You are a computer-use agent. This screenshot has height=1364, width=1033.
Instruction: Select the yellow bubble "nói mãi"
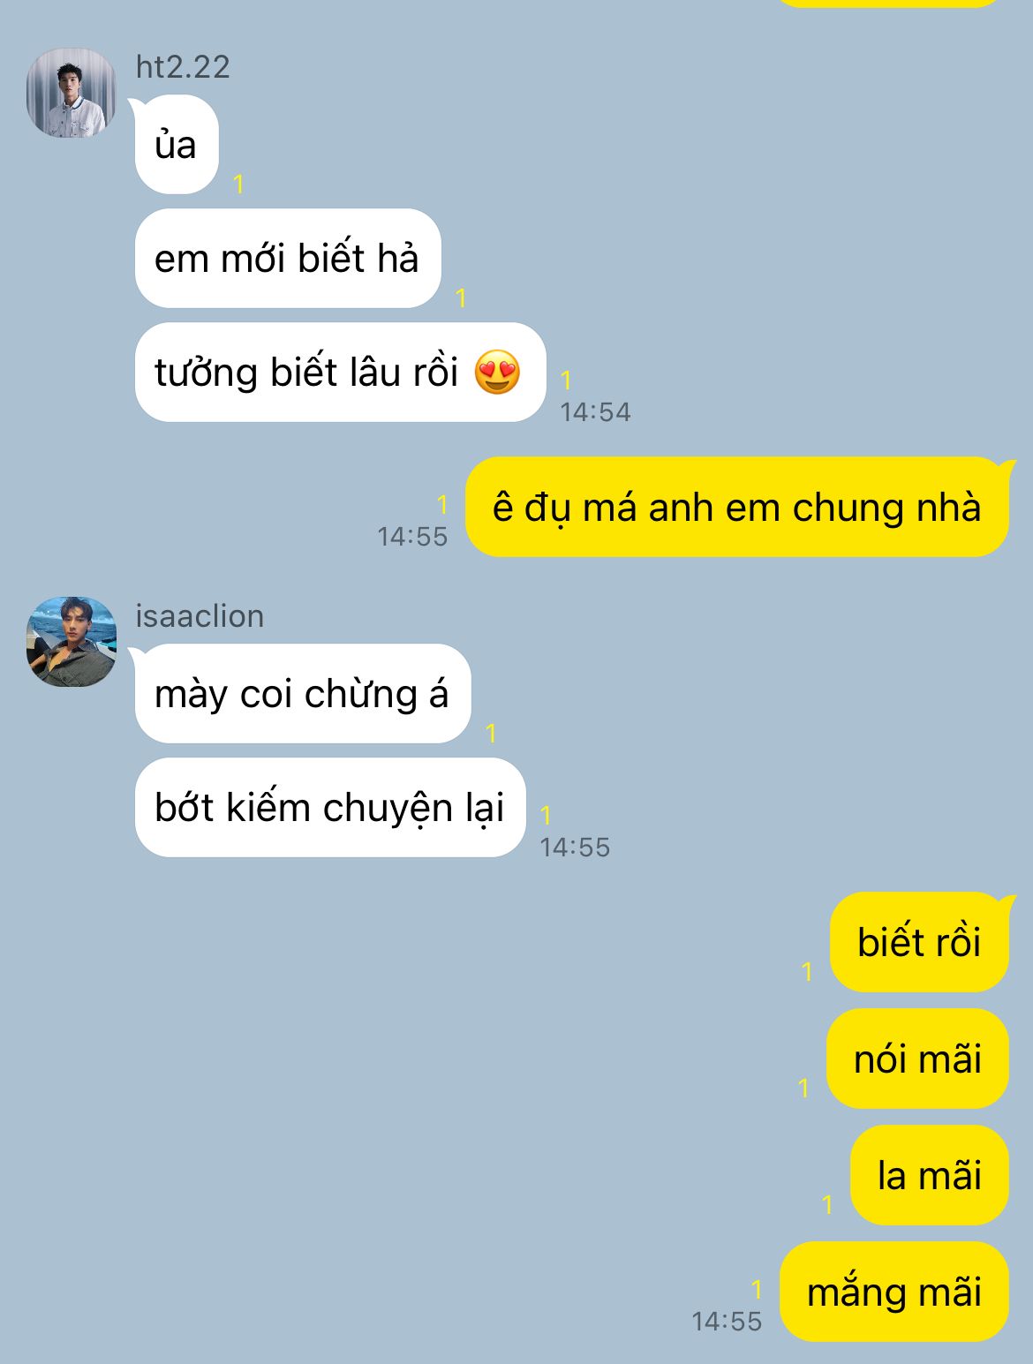[x=917, y=1059]
